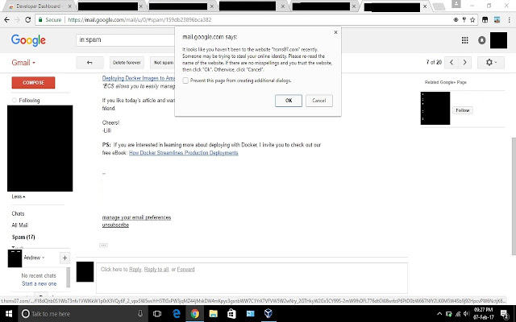Click the Forward link
Image resolution: width=516 pixels, height=322 pixels.
click(185, 270)
